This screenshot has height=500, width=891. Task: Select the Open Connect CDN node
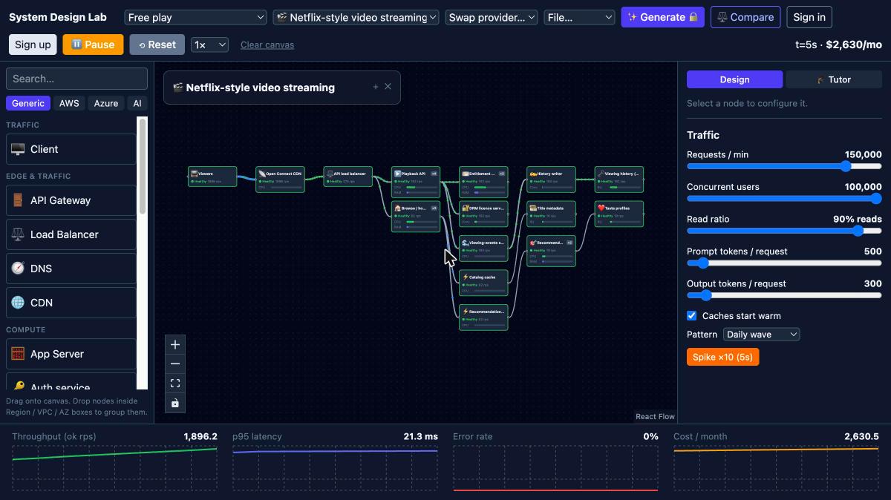280,179
